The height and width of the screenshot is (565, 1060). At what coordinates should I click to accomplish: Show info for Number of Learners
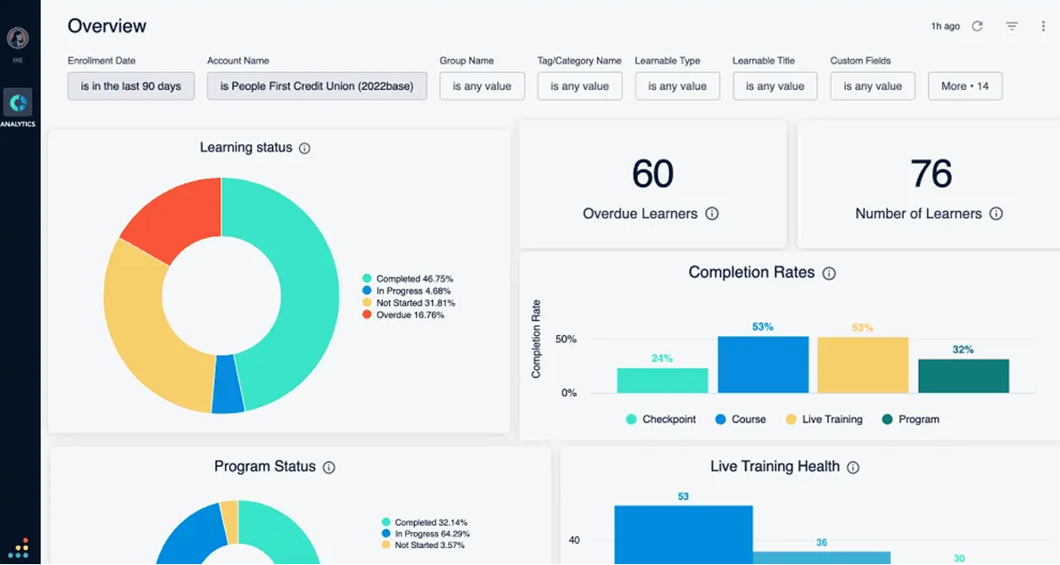pyautogui.click(x=996, y=214)
